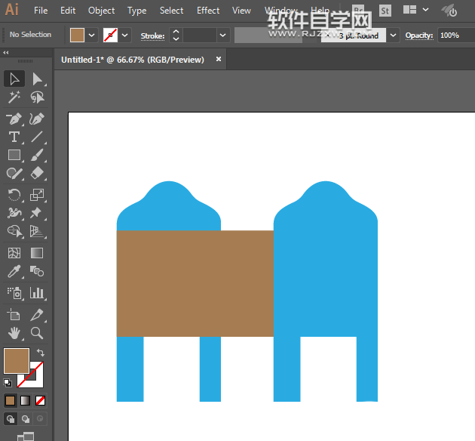This screenshot has width=475, height=441.
Task: Switch paint mode to Gradient
Action: point(26,400)
